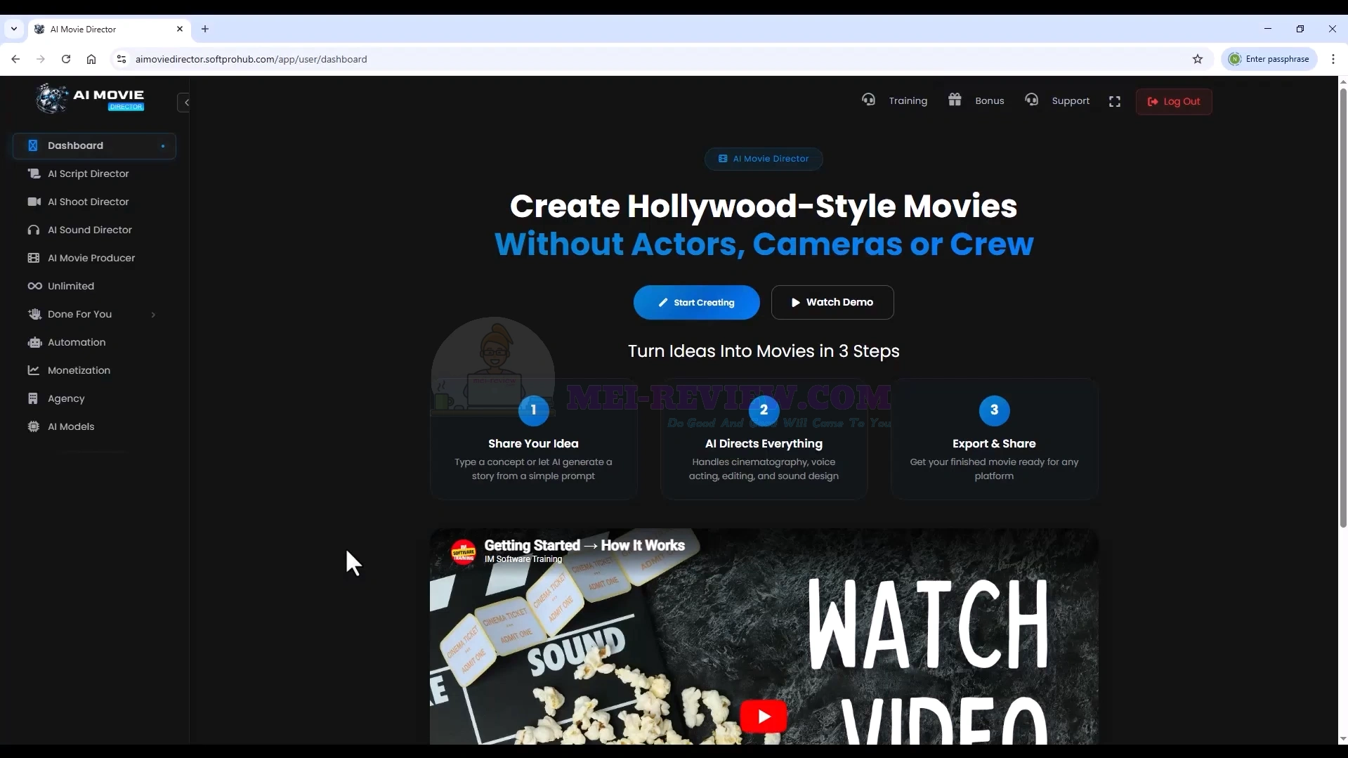Open Chrome three-dot menu
Viewport: 1348px width, 758px height.
click(x=1333, y=59)
